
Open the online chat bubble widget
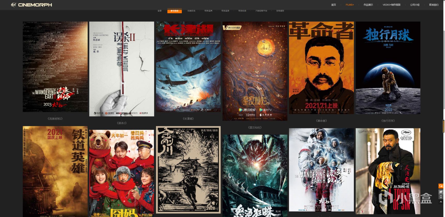(441, 186)
